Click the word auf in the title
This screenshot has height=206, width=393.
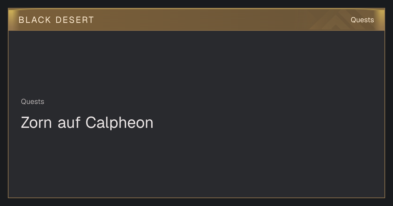coord(69,123)
